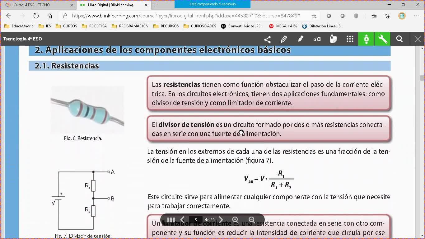Close the Curso: 4 ESO - TECNO tab
Viewport: 425px width, 239px height.
pos(72,5)
